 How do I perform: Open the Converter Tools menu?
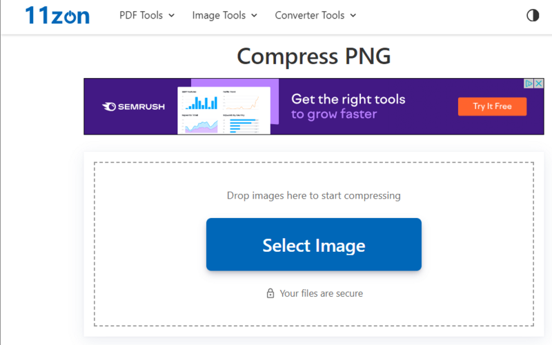(309, 15)
